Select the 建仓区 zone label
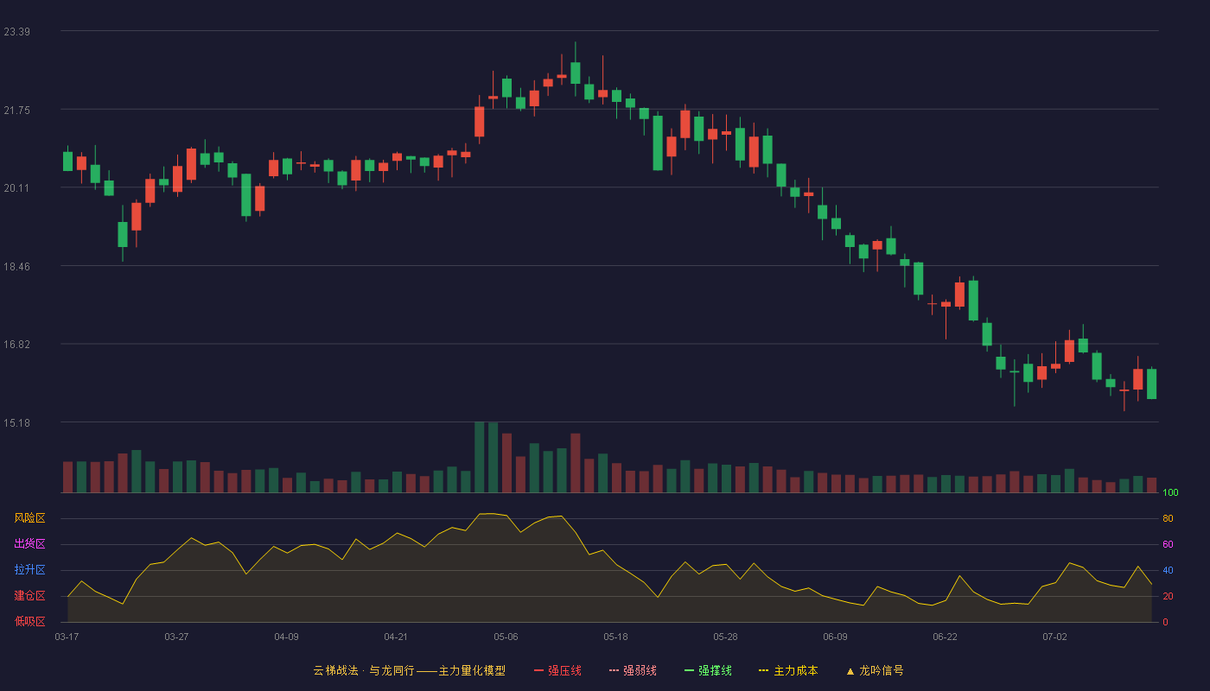 pos(29,596)
